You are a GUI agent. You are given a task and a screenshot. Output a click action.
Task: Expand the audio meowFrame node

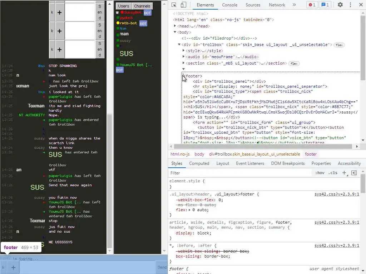click(183, 57)
